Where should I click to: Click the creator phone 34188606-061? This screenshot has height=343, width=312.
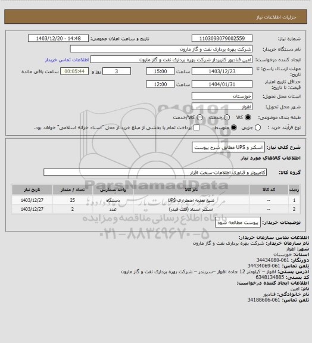pos(264,300)
